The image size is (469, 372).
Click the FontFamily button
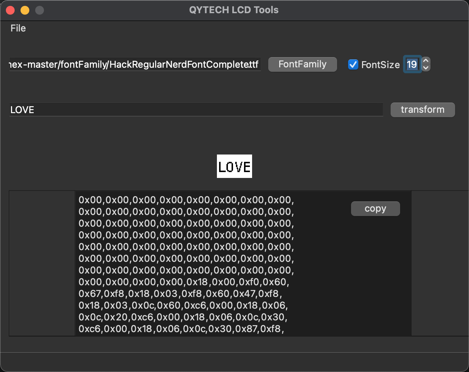pyautogui.click(x=302, y=64)
